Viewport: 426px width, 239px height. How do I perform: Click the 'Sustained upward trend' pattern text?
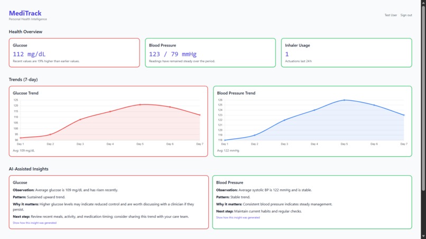(x=46, y=197)
